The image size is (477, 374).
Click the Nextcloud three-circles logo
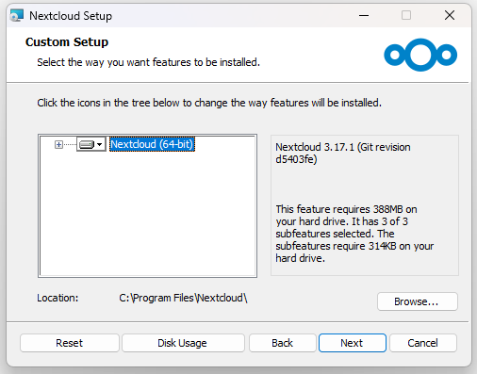point(420,55)
